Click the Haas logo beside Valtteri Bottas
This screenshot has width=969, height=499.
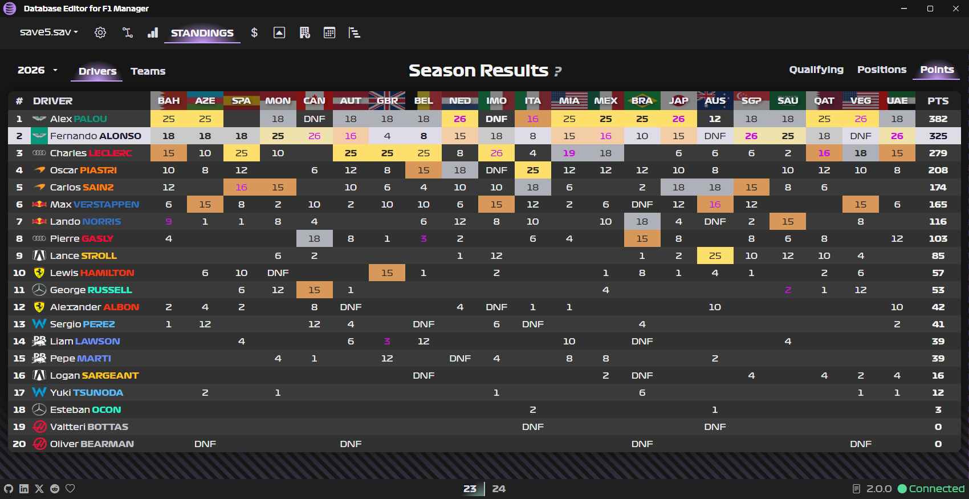(x=39, y=427)
